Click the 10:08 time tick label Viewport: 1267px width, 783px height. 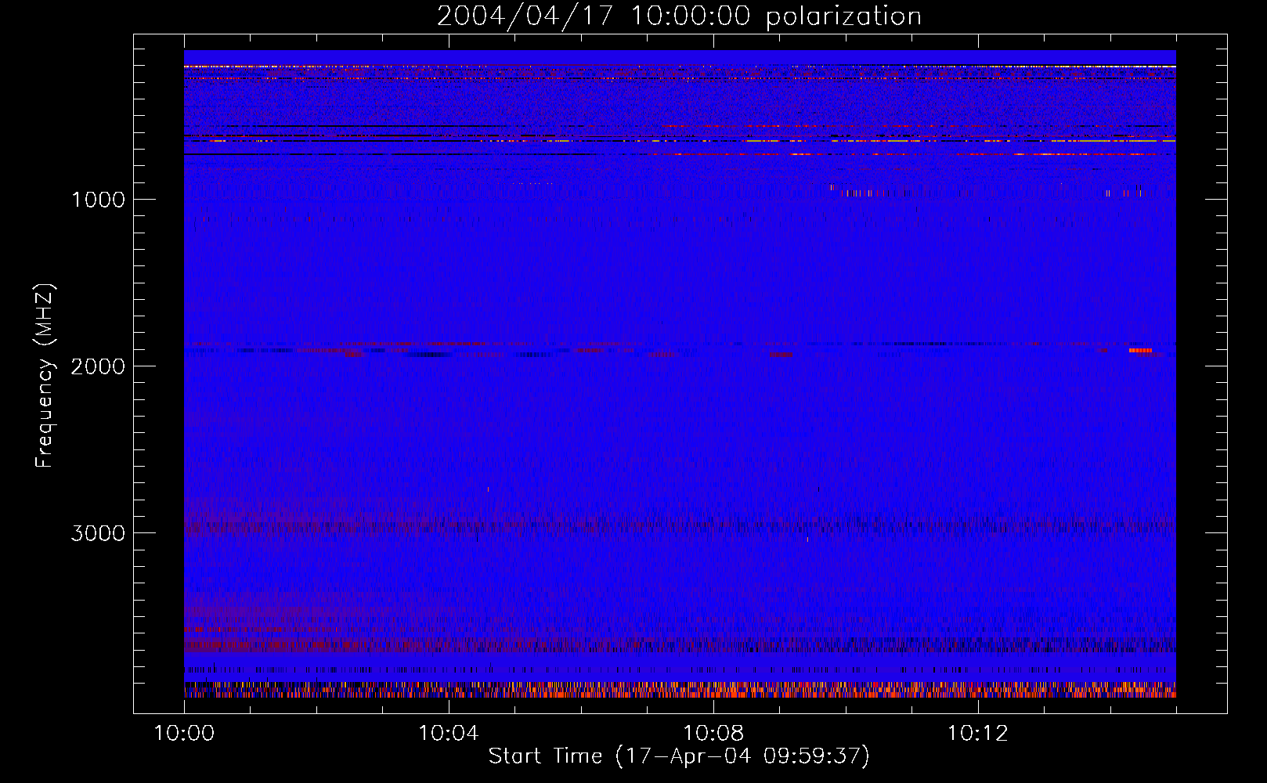click(x=713, y=734)
